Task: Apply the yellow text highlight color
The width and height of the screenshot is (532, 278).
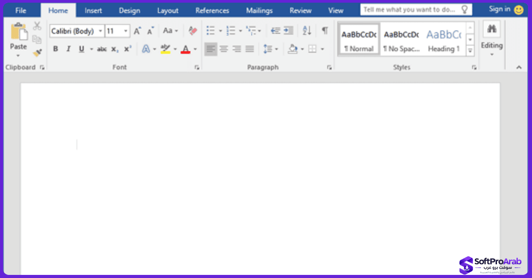Action: click(x=165, y=49)
